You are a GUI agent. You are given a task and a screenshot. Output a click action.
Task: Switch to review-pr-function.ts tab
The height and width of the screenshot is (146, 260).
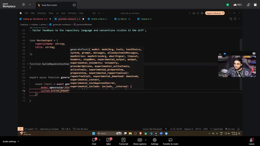coord(35,19)
